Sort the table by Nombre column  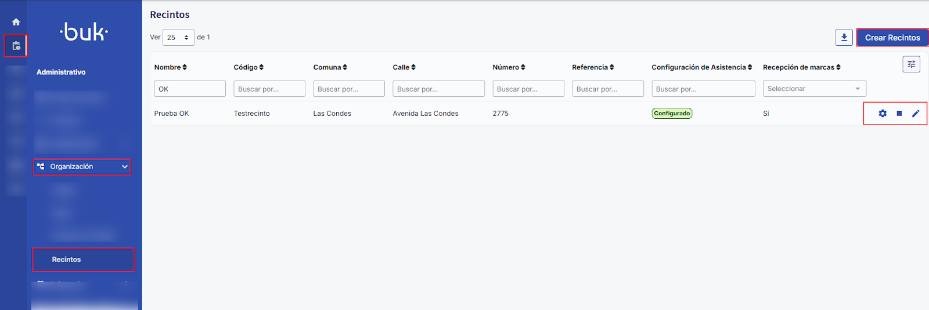click(x=170, y=67)
